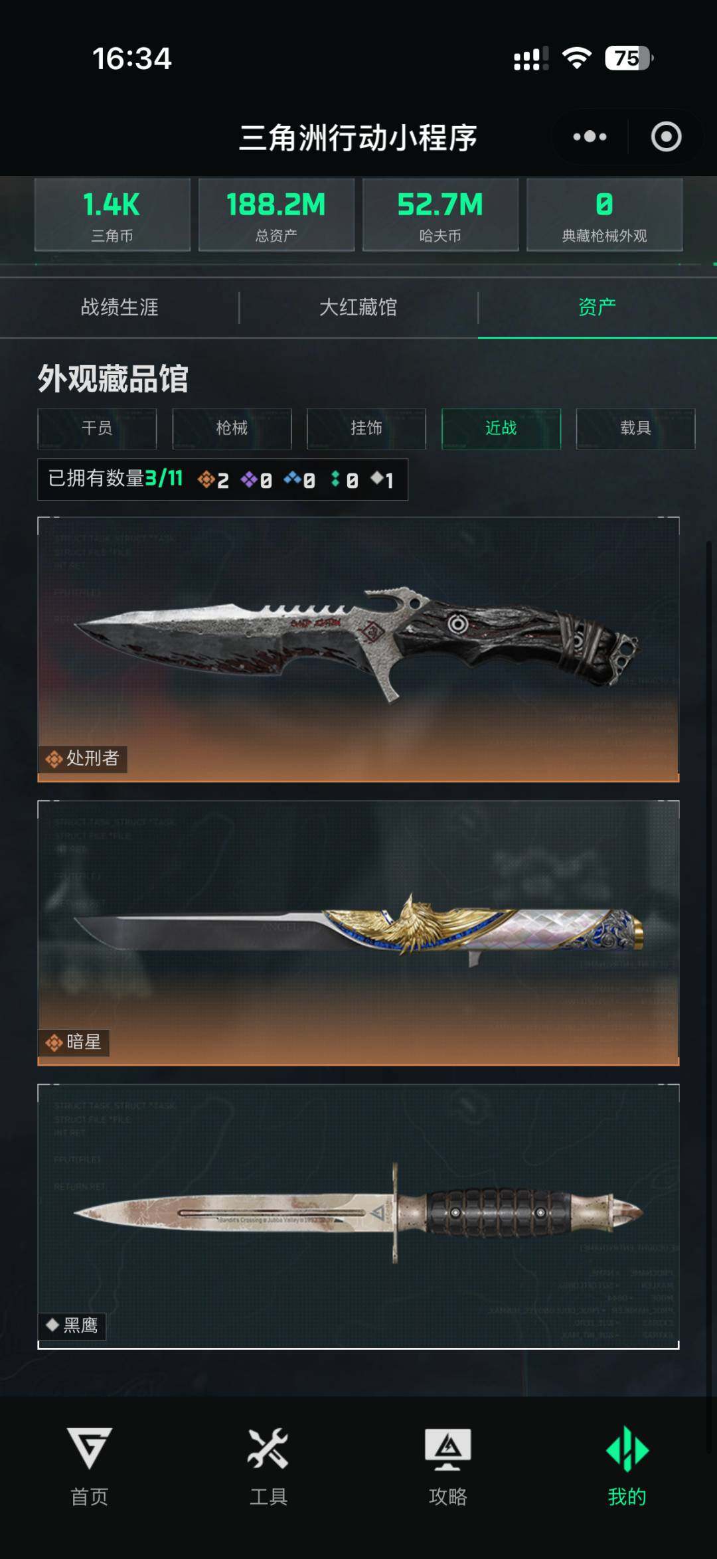Open the 处刑者 knife skin card
Viewport: 717px width, 1559px height.
358,649
